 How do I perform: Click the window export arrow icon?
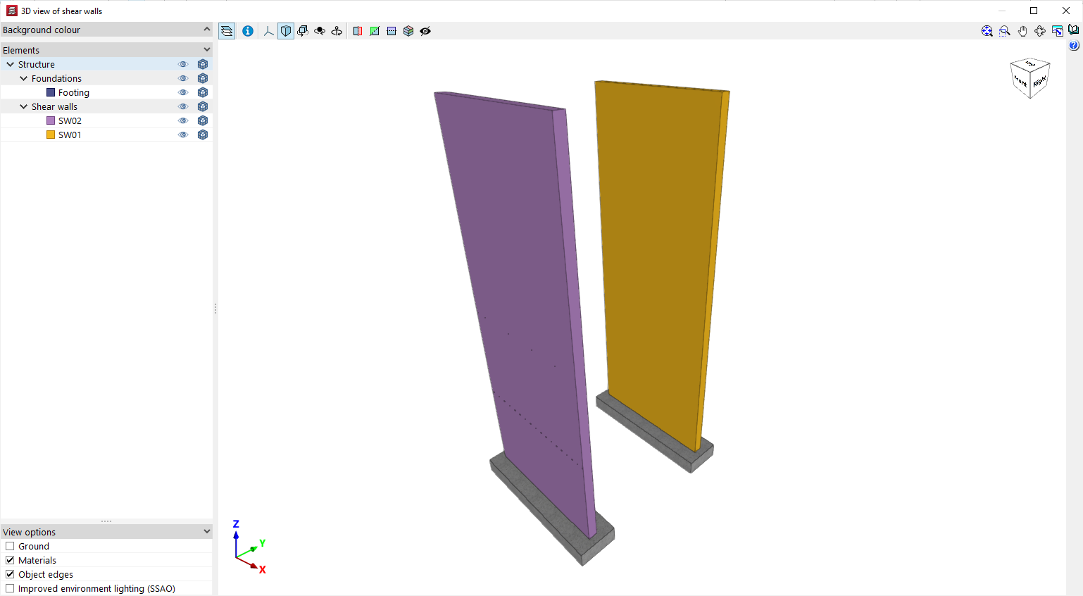pyautogui.click(x=1058, y=31)
